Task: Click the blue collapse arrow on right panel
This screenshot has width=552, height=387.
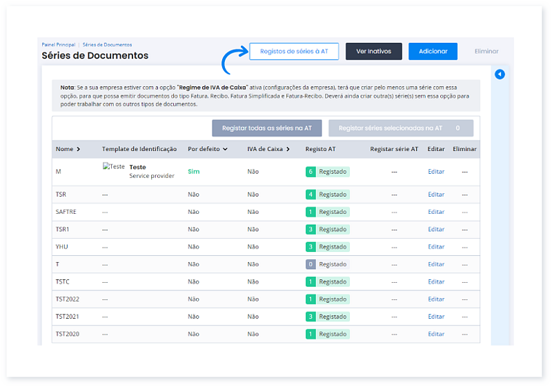Action: pos(500,75)
